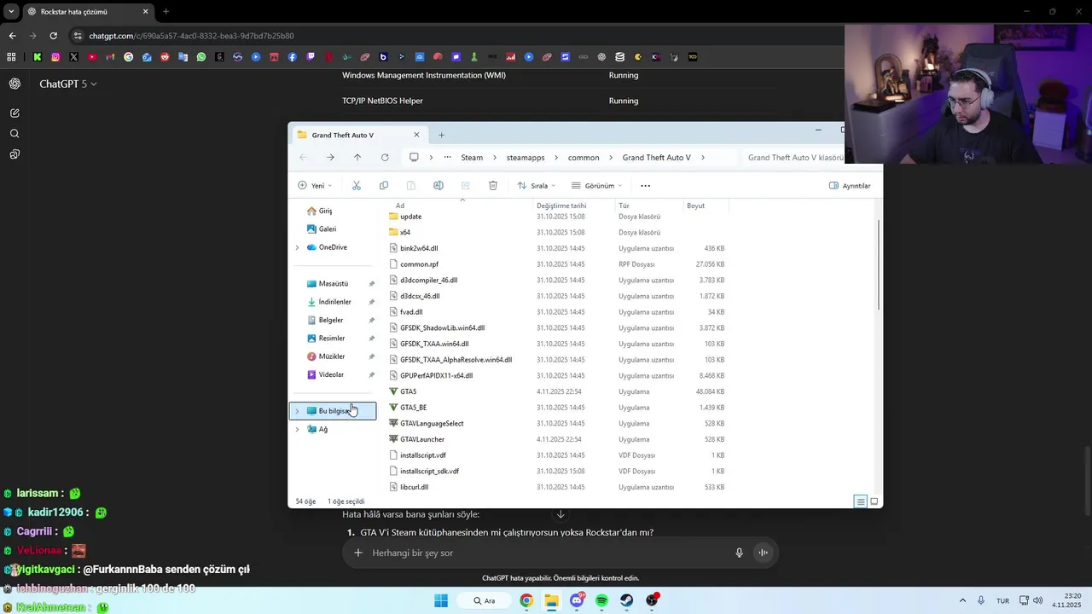Open the Chrome apps grid icon in bookmarks bar
Image resolution: width=1092 pixels, height=614 pixels.
click(11, 57)
